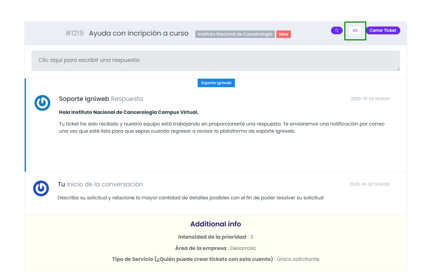Click ticket number #1219

tap(74, 33)
